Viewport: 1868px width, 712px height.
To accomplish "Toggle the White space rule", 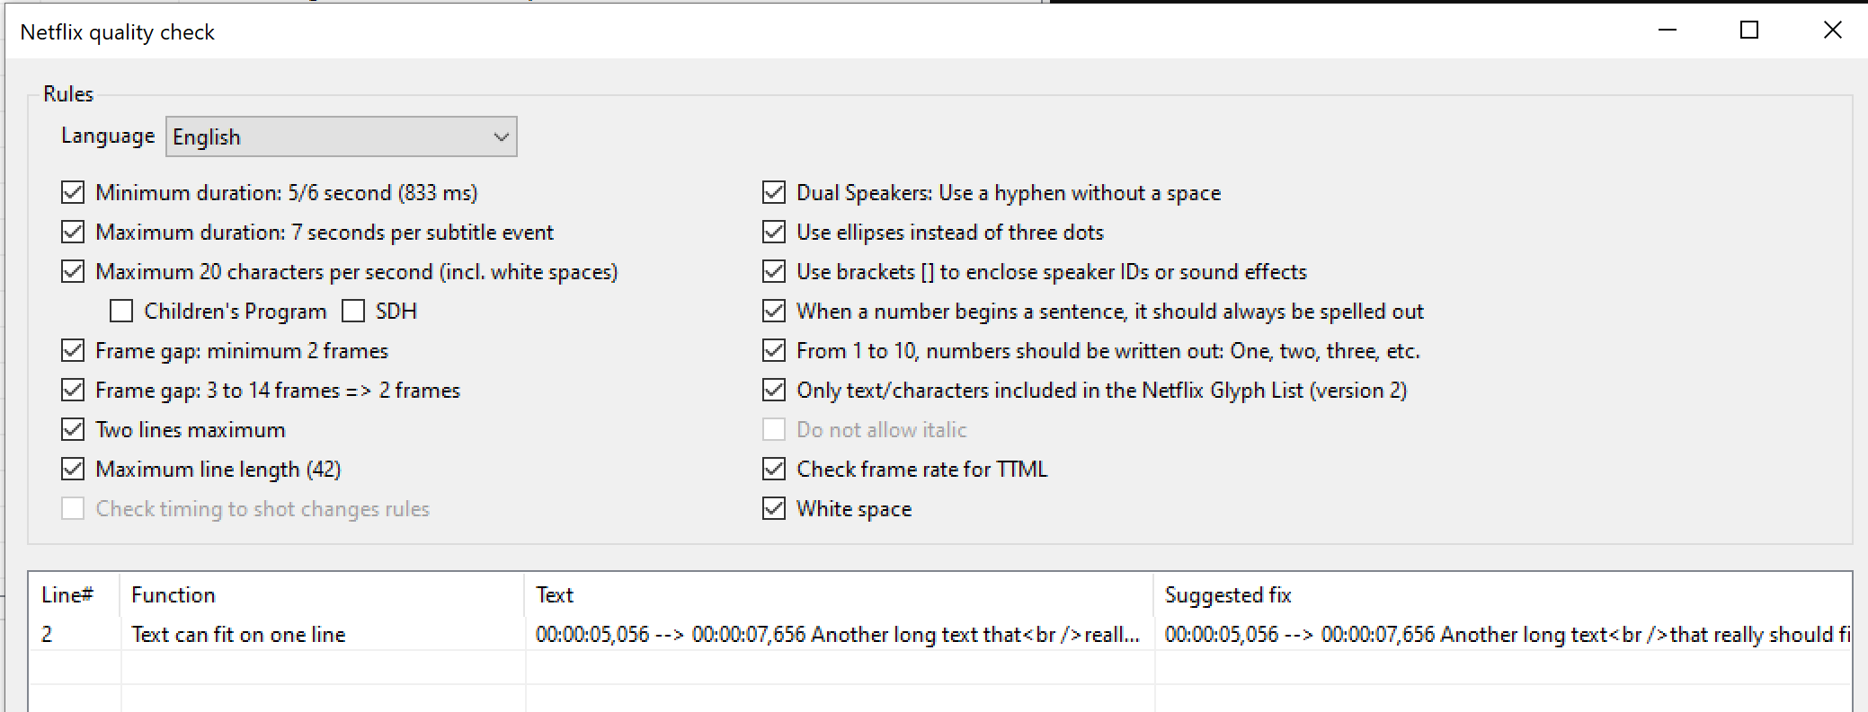I will [x=774, y=508].
